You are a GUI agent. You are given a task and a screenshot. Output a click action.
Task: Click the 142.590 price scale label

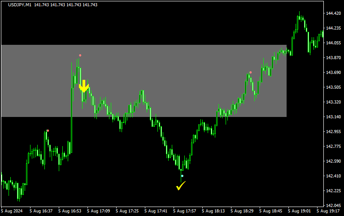[x=332, y=161]
